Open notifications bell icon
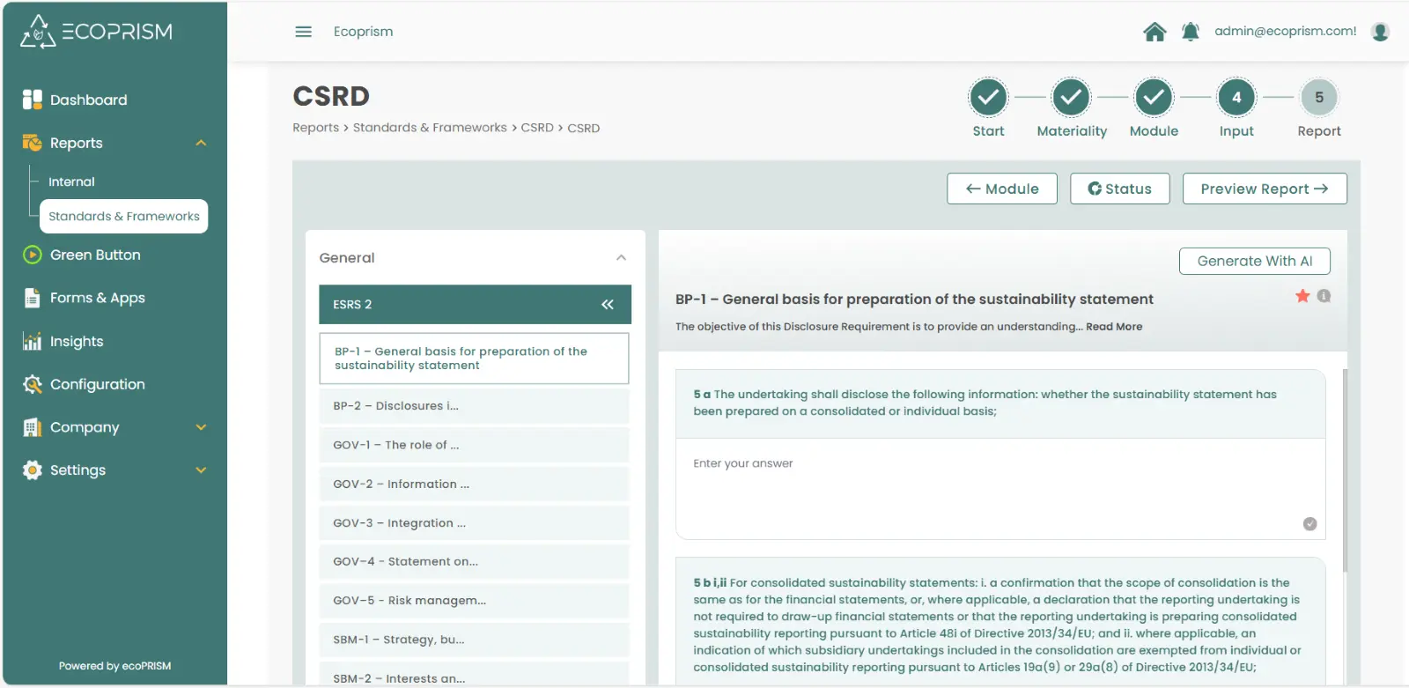The width and height of the screenshot is (1409, 688). pyautogui.click(x=1191, y=32)
